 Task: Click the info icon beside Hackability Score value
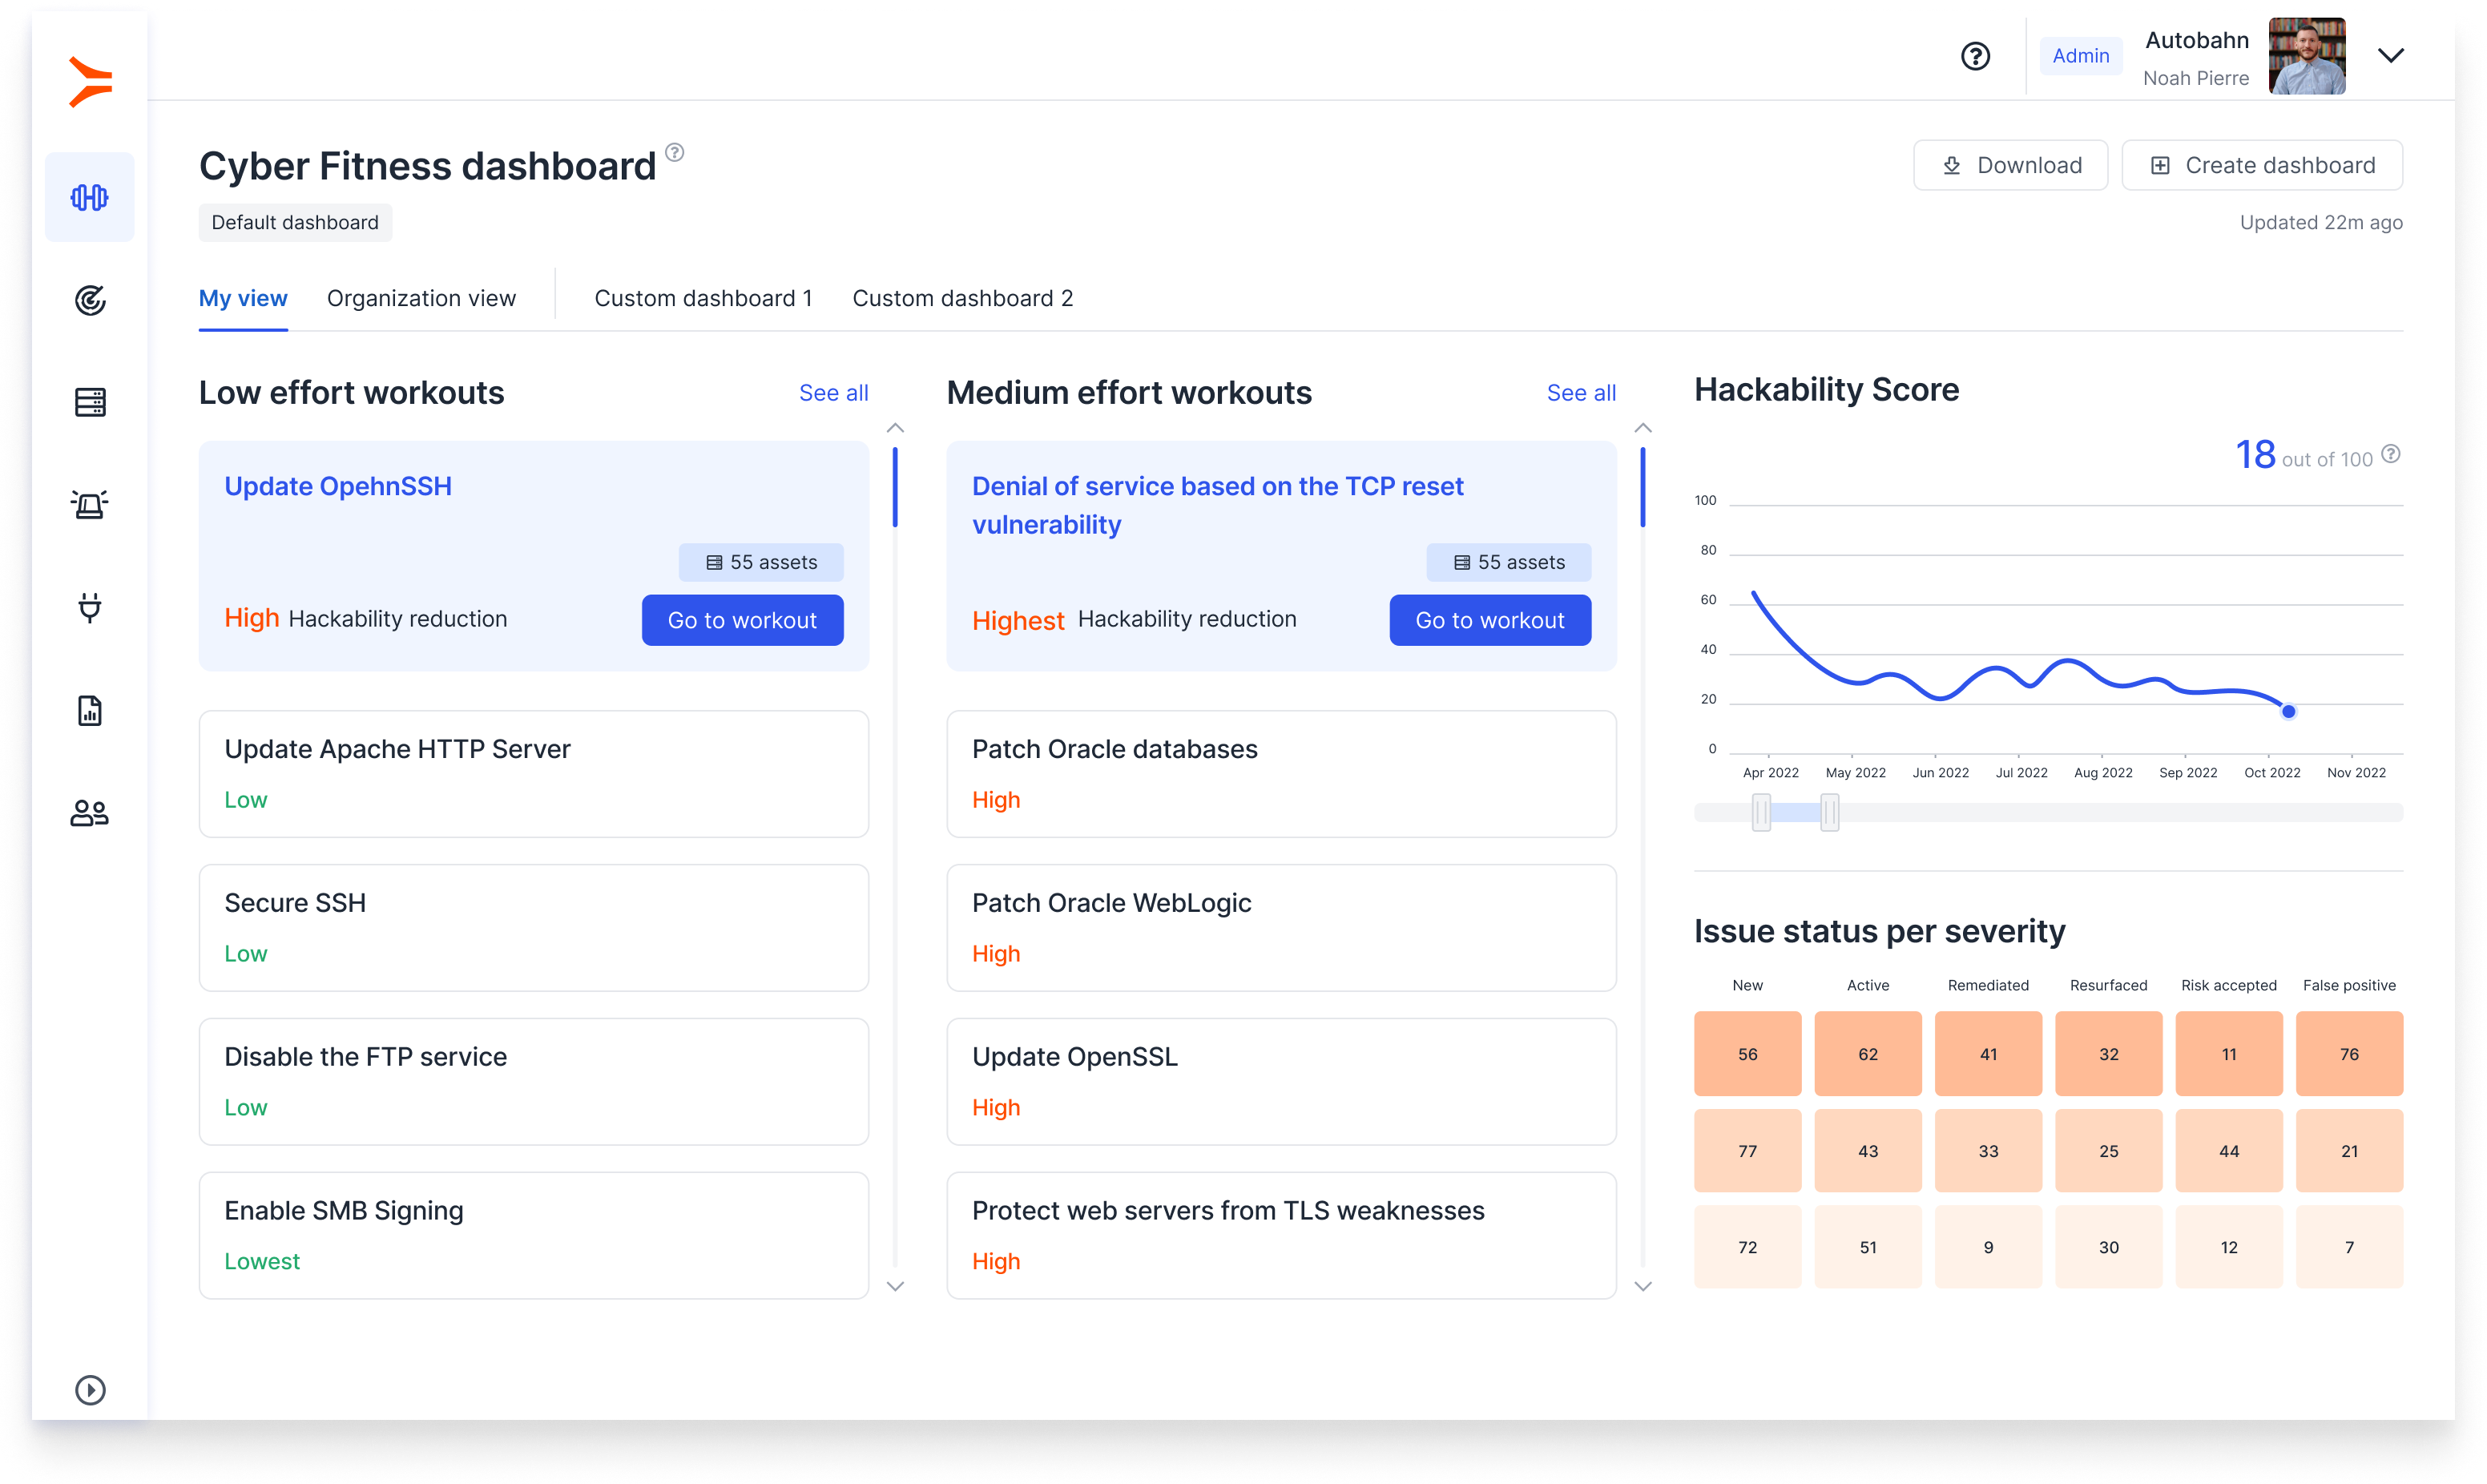[2391, 454]
